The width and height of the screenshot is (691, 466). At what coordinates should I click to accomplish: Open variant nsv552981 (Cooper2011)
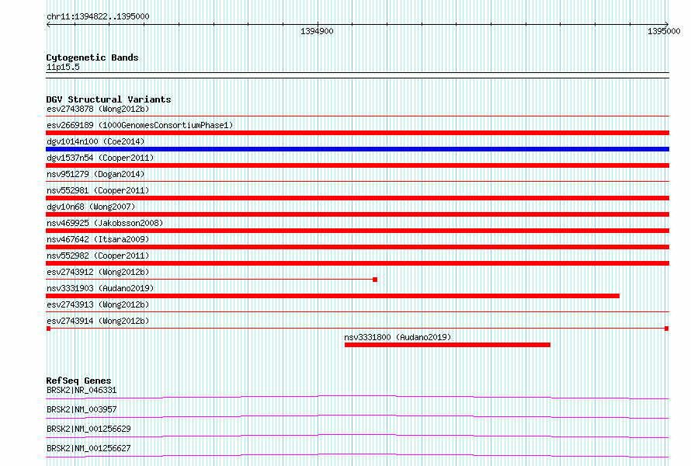coord(98,190)
